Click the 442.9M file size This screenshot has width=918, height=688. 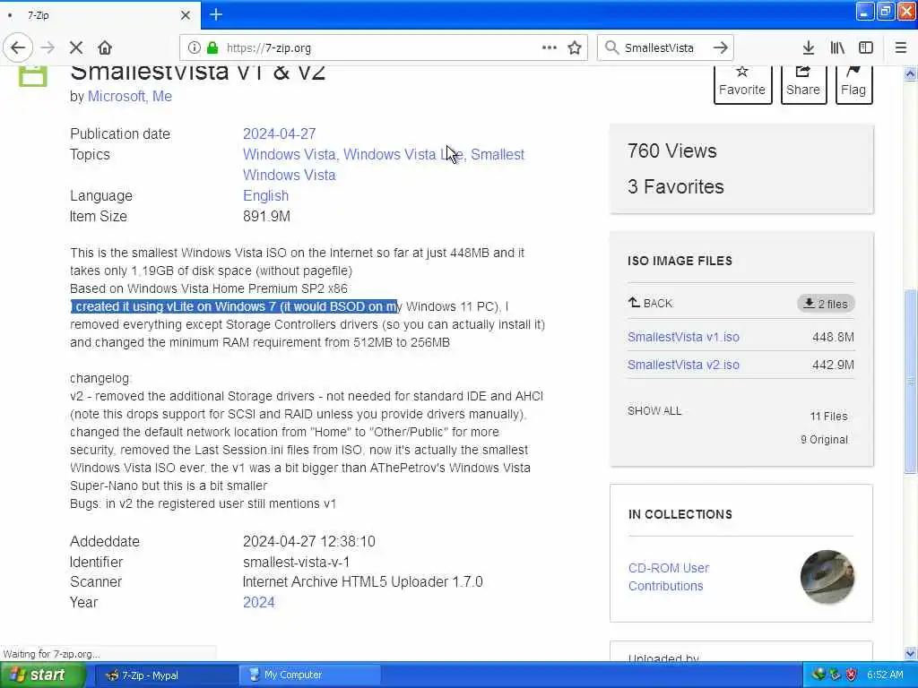(x=833, y=365)
